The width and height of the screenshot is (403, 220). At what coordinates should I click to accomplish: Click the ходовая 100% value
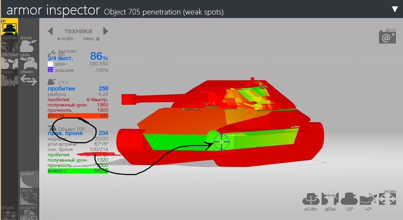(x=102, y=70)
